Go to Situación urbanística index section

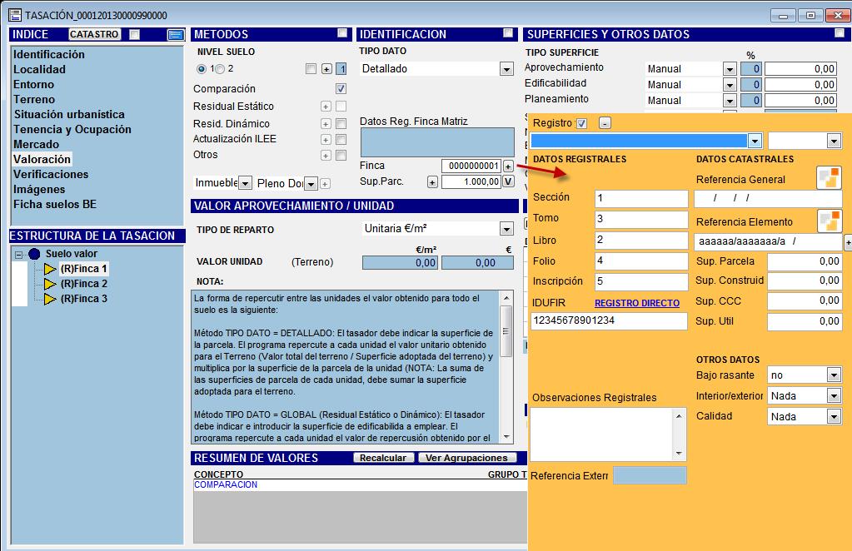[69, 115]
